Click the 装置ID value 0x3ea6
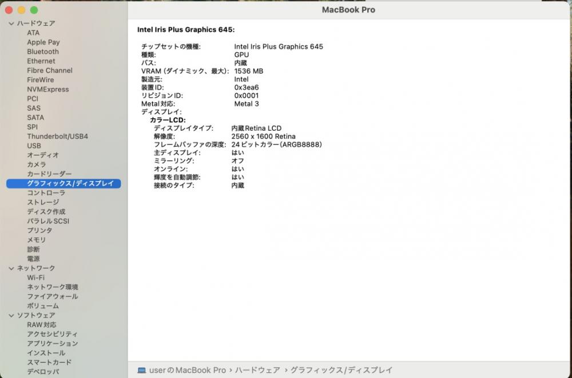Image resolution: width=572 pixels, height=378 pixels. [247, 88]
